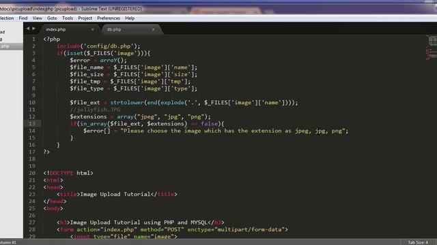Click the $file_size assignment line
Screen dimensions: 437x245
click(x=134, y=74)
